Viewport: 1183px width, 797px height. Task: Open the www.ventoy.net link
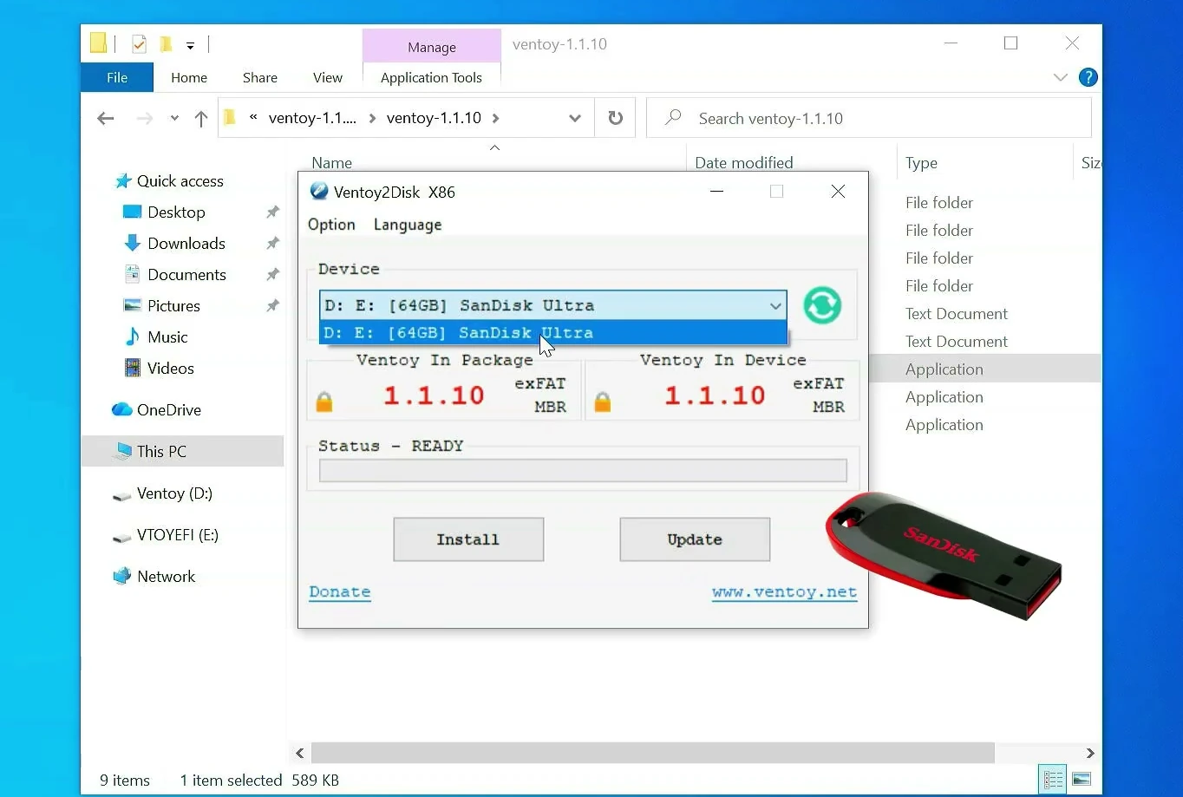[784, 592]
